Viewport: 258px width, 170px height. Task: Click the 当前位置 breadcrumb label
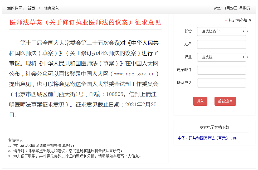click(x=15, y=8)
